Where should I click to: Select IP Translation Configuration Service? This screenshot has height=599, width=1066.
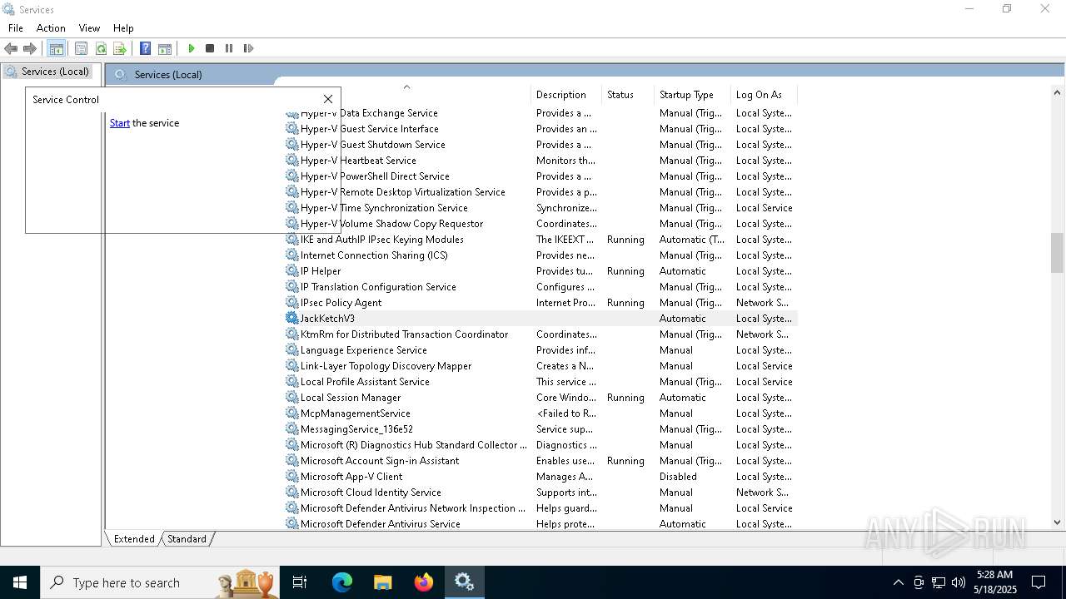[378, 287]
